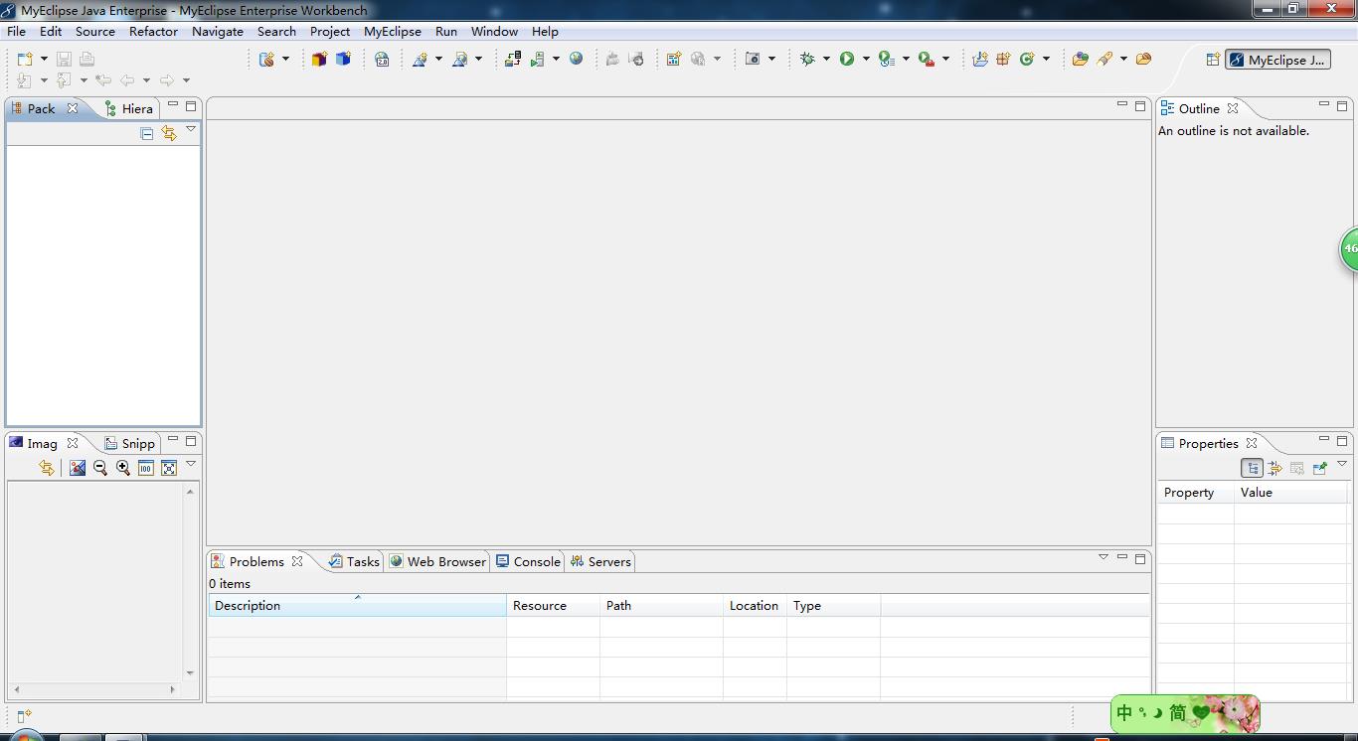Screen dimensions: 1358x741
Task: Open the Search flashlight dropdown arrow
Action: [1123, 60]
